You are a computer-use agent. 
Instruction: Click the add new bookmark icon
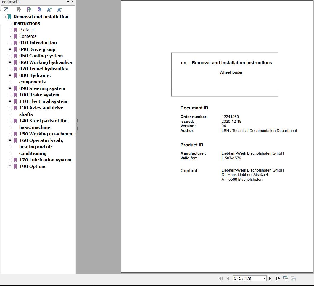pos(29,9)
